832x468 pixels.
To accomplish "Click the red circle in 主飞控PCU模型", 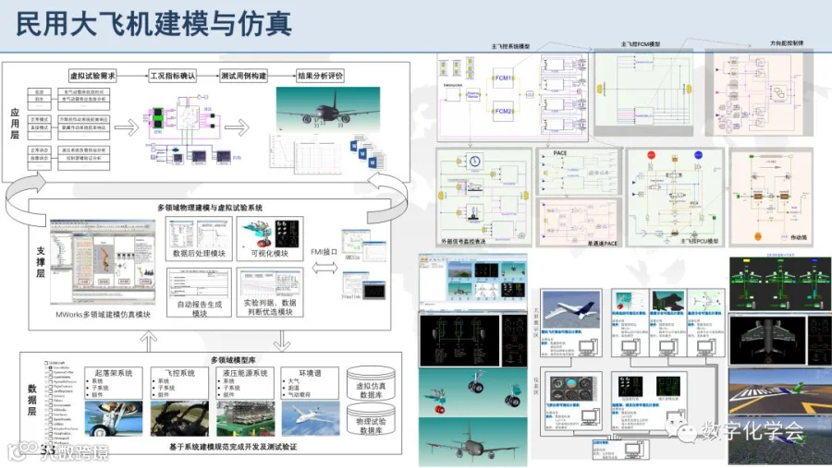I will pyautogui.click(x=651, y=155).
